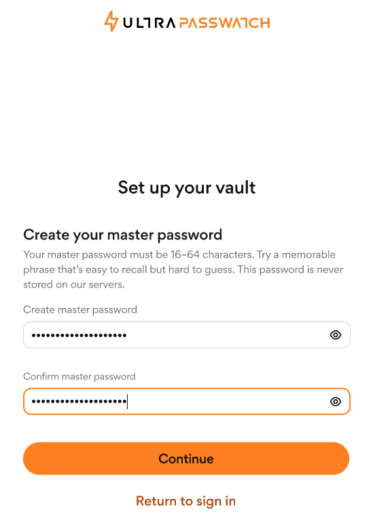371x518 pixels.
Task: Click the word 'vault' in the heading
Action: 236,188
